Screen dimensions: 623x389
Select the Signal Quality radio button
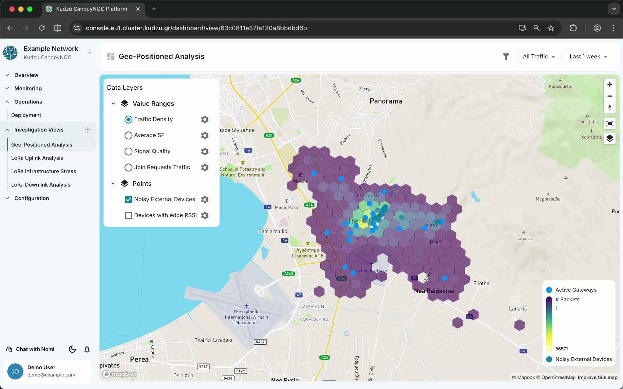[x=128, y=152]
